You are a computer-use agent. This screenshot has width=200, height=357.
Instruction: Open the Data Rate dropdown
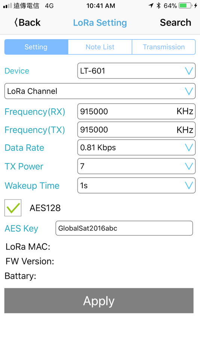(x=136, y=148)
